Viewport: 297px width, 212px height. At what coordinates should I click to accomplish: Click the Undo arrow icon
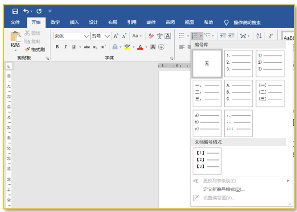pyautogui.click(x=26, y=11)
